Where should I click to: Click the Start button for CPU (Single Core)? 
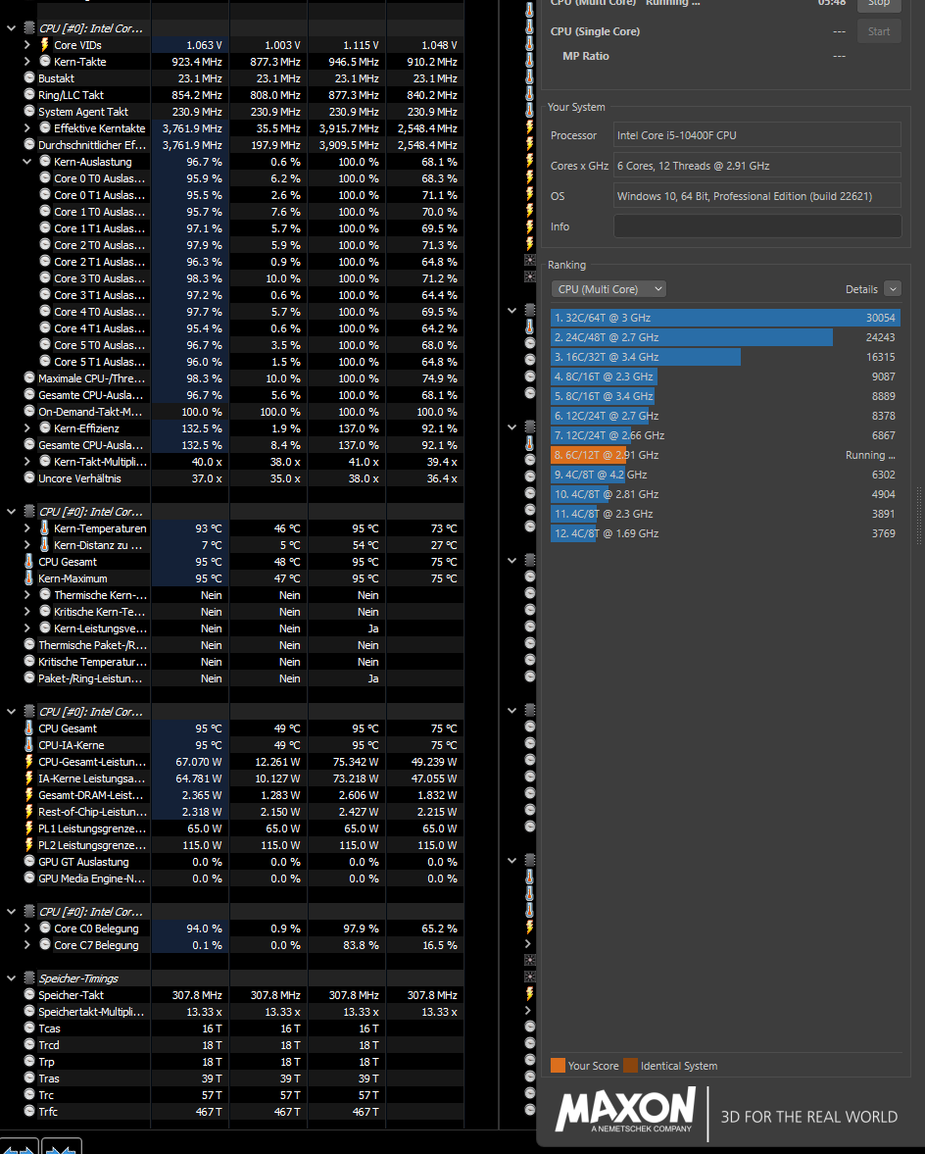click(x=879, y=31)
